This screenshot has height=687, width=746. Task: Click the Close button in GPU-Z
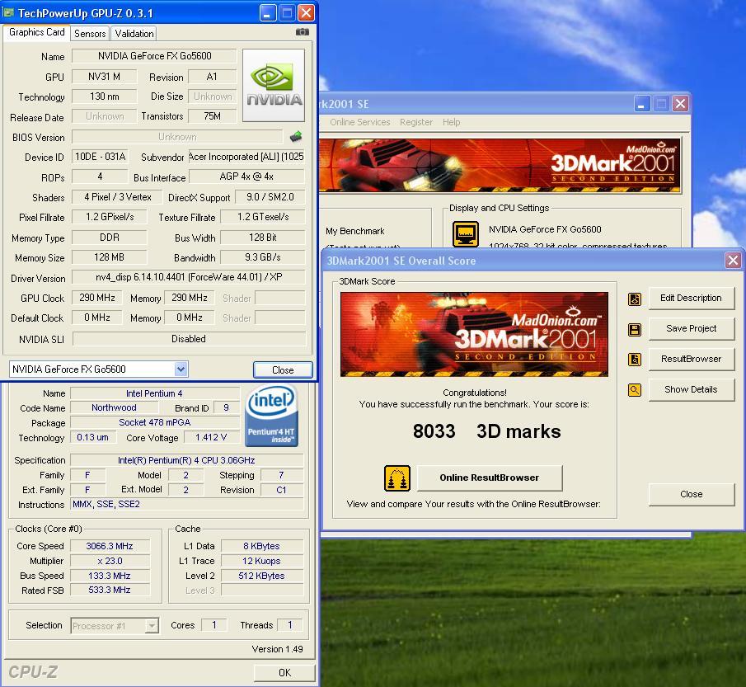283,370
